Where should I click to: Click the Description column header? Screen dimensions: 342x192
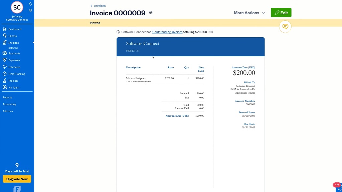(x=133, y=67)
